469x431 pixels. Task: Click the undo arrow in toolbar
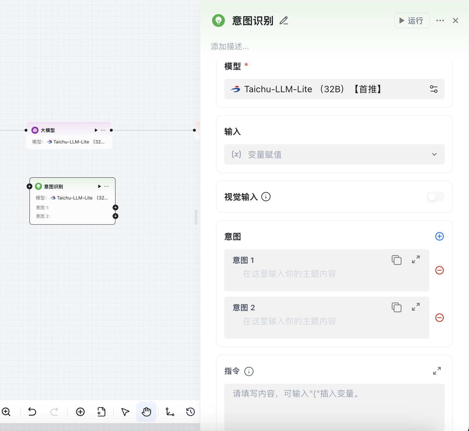point(32,412)
